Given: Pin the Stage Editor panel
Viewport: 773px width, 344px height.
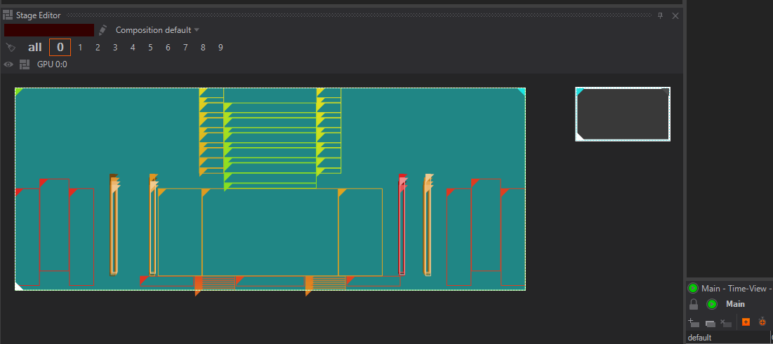Looking at the screenshot, I should coord(660,15).
